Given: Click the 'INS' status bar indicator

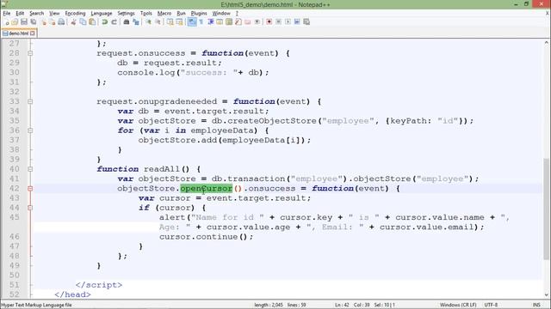Looking at the screenshot, I should tap(536, 305).
